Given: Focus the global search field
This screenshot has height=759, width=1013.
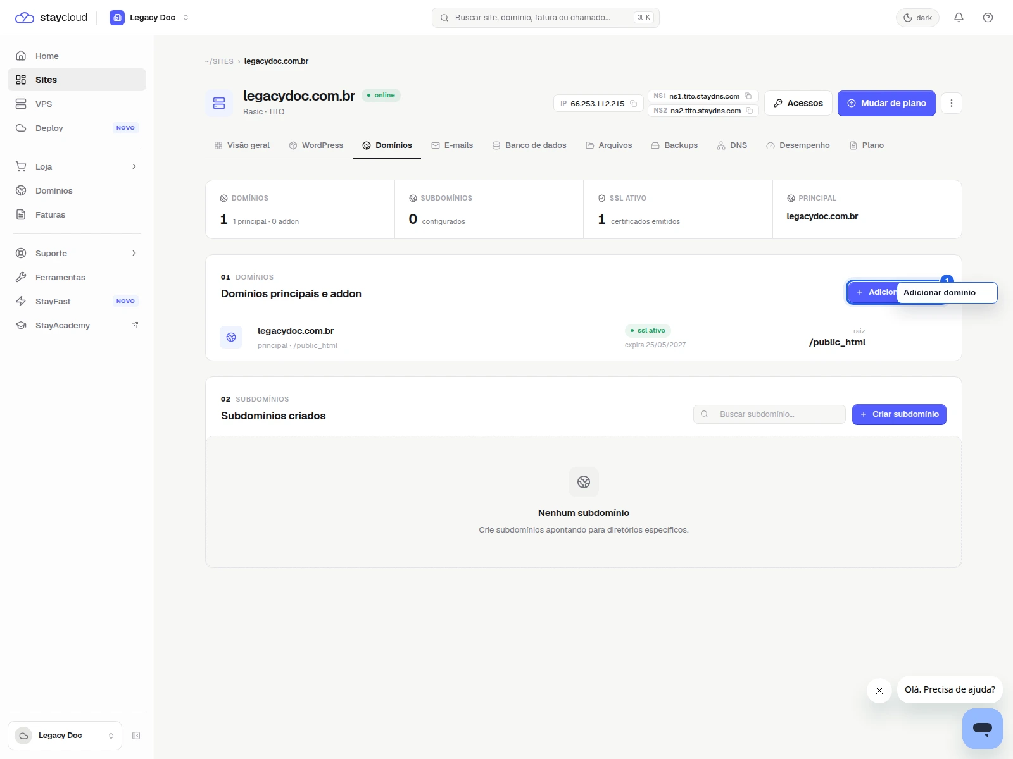Looking at the screenshot, I should (545, 18).
